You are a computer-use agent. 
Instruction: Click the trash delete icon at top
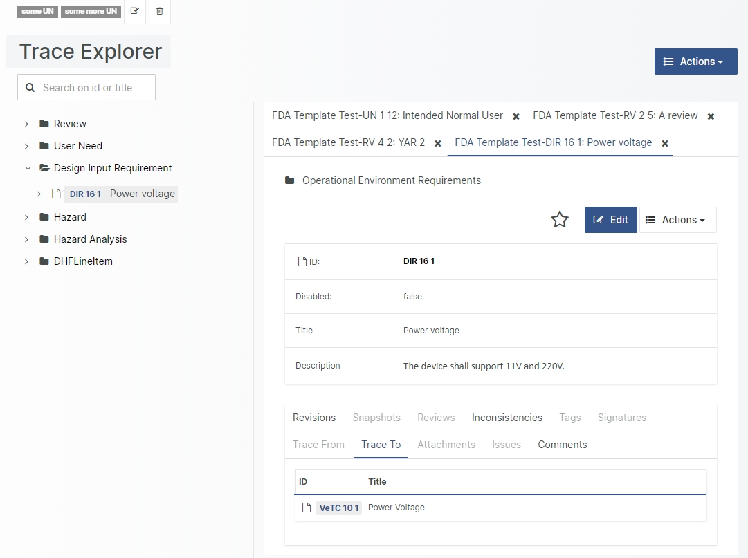click(x=160, y=11)
